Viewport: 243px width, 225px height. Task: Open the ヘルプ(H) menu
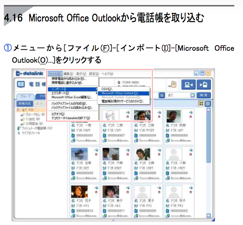pos(107,74)
